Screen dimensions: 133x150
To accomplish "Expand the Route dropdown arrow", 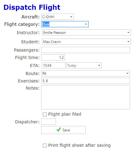I will (x=127, y=74).
